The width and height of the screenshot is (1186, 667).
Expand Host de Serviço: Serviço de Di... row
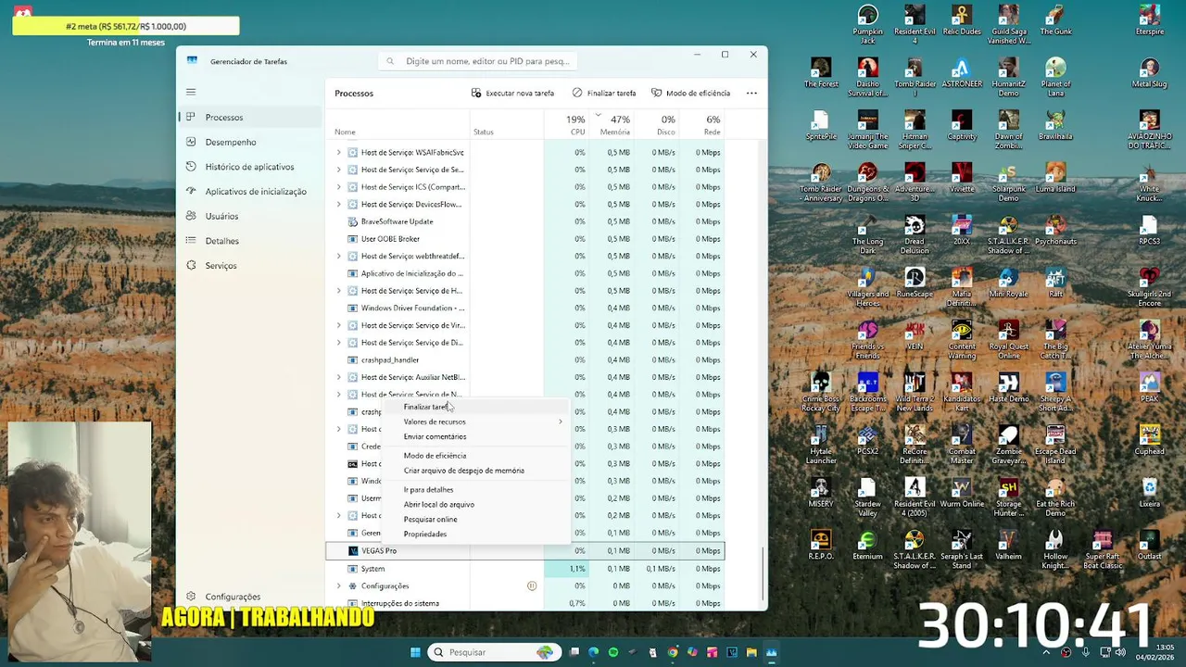click(x=338, y=343)
